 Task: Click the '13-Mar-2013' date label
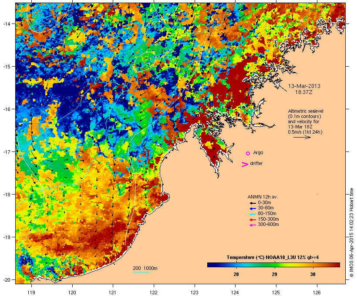pos(304,86)
